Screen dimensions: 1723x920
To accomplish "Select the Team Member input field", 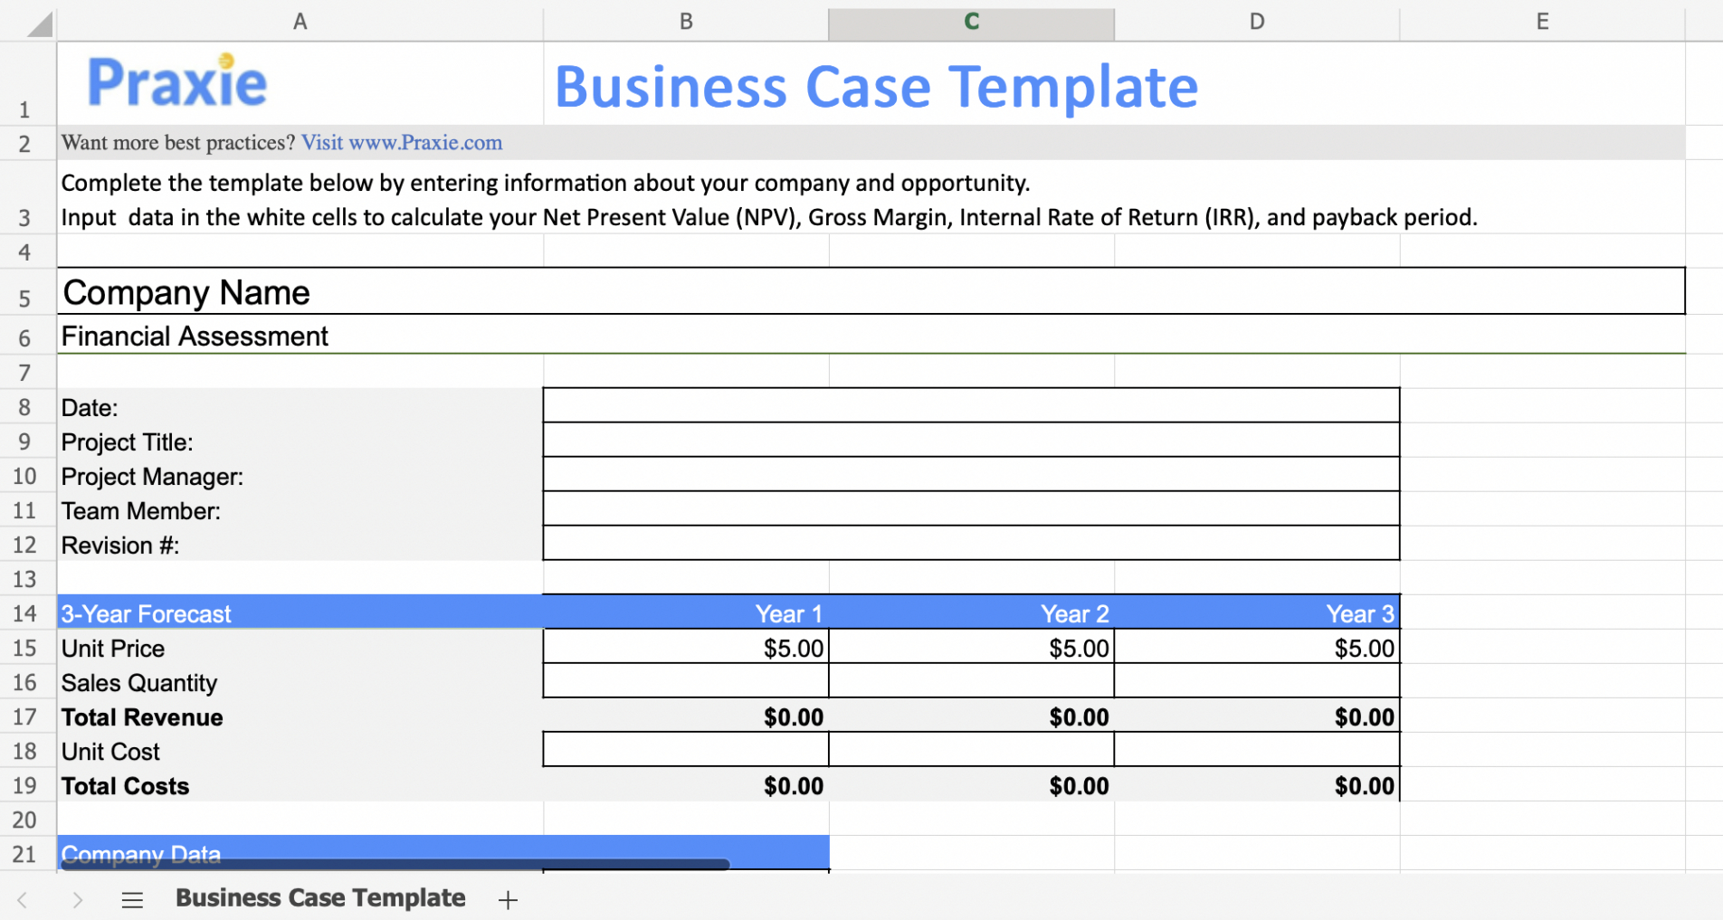I will pyautogui.click(x=971, y=508).
